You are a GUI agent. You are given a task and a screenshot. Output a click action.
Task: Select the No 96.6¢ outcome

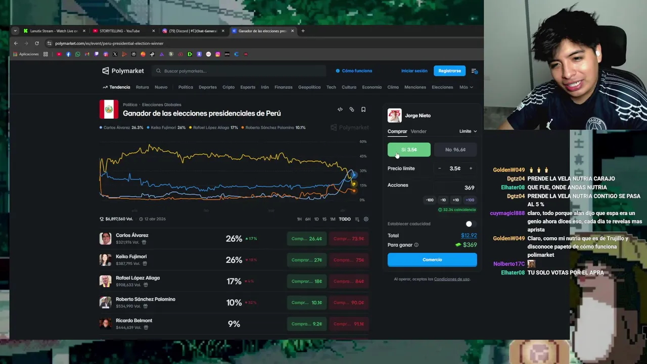point(455,150)
